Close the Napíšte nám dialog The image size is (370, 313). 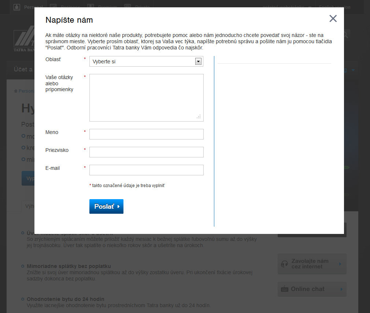pos(333,19)
